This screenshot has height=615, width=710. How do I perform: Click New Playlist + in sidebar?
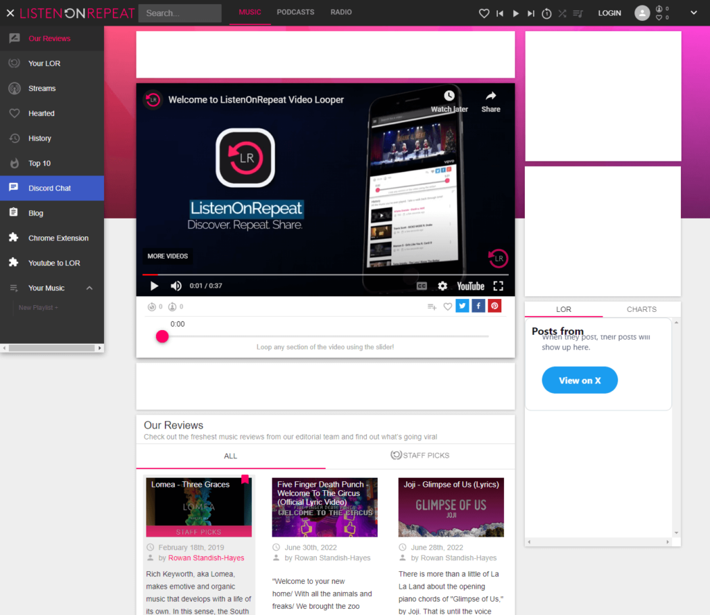(38, 308)
